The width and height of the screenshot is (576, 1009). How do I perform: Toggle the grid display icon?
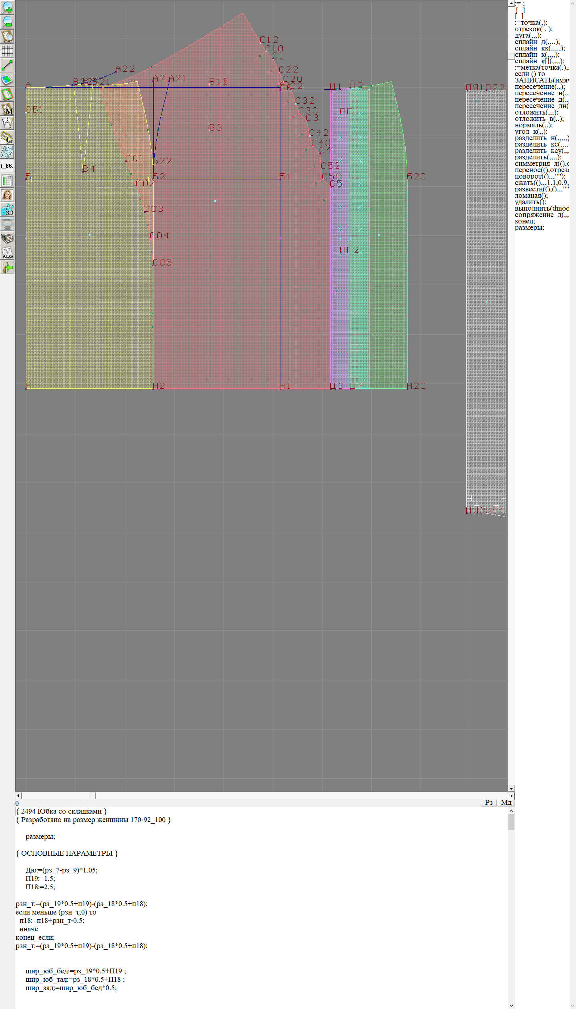pos(7,51)
